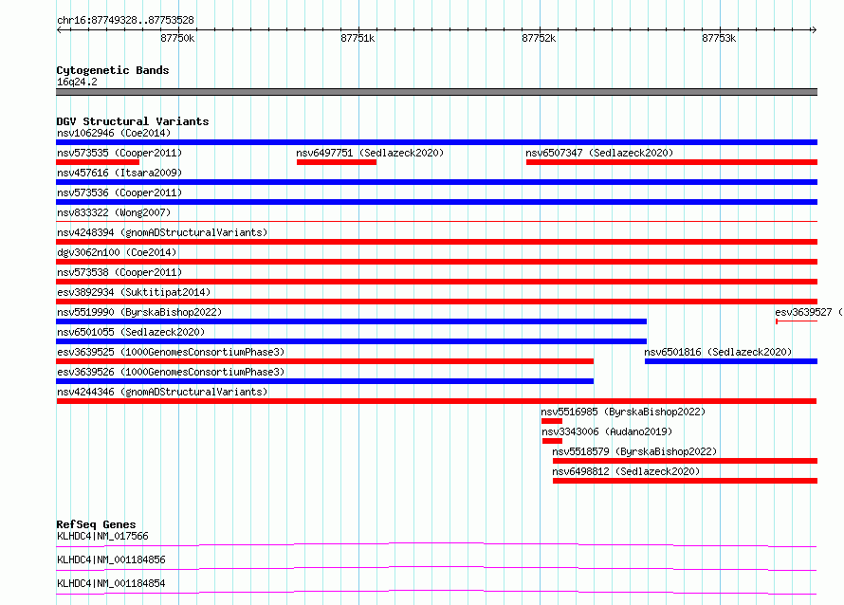844x605 pixels.
Task: Click the 16q24.2 band label
Action: (x=77, y=82)
